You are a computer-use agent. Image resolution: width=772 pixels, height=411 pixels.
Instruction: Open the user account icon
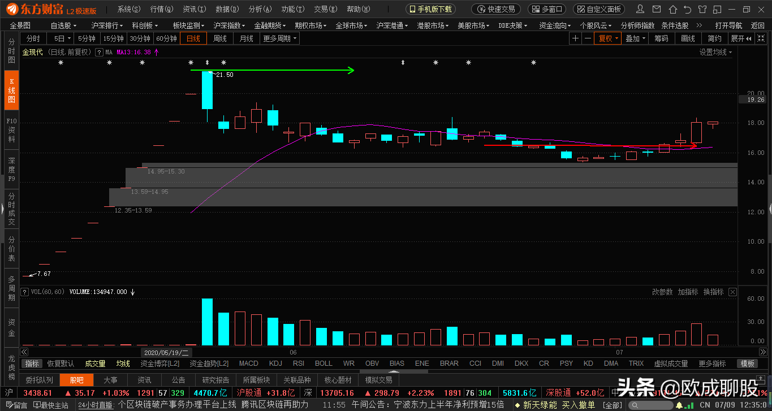[x=640, y=9]
